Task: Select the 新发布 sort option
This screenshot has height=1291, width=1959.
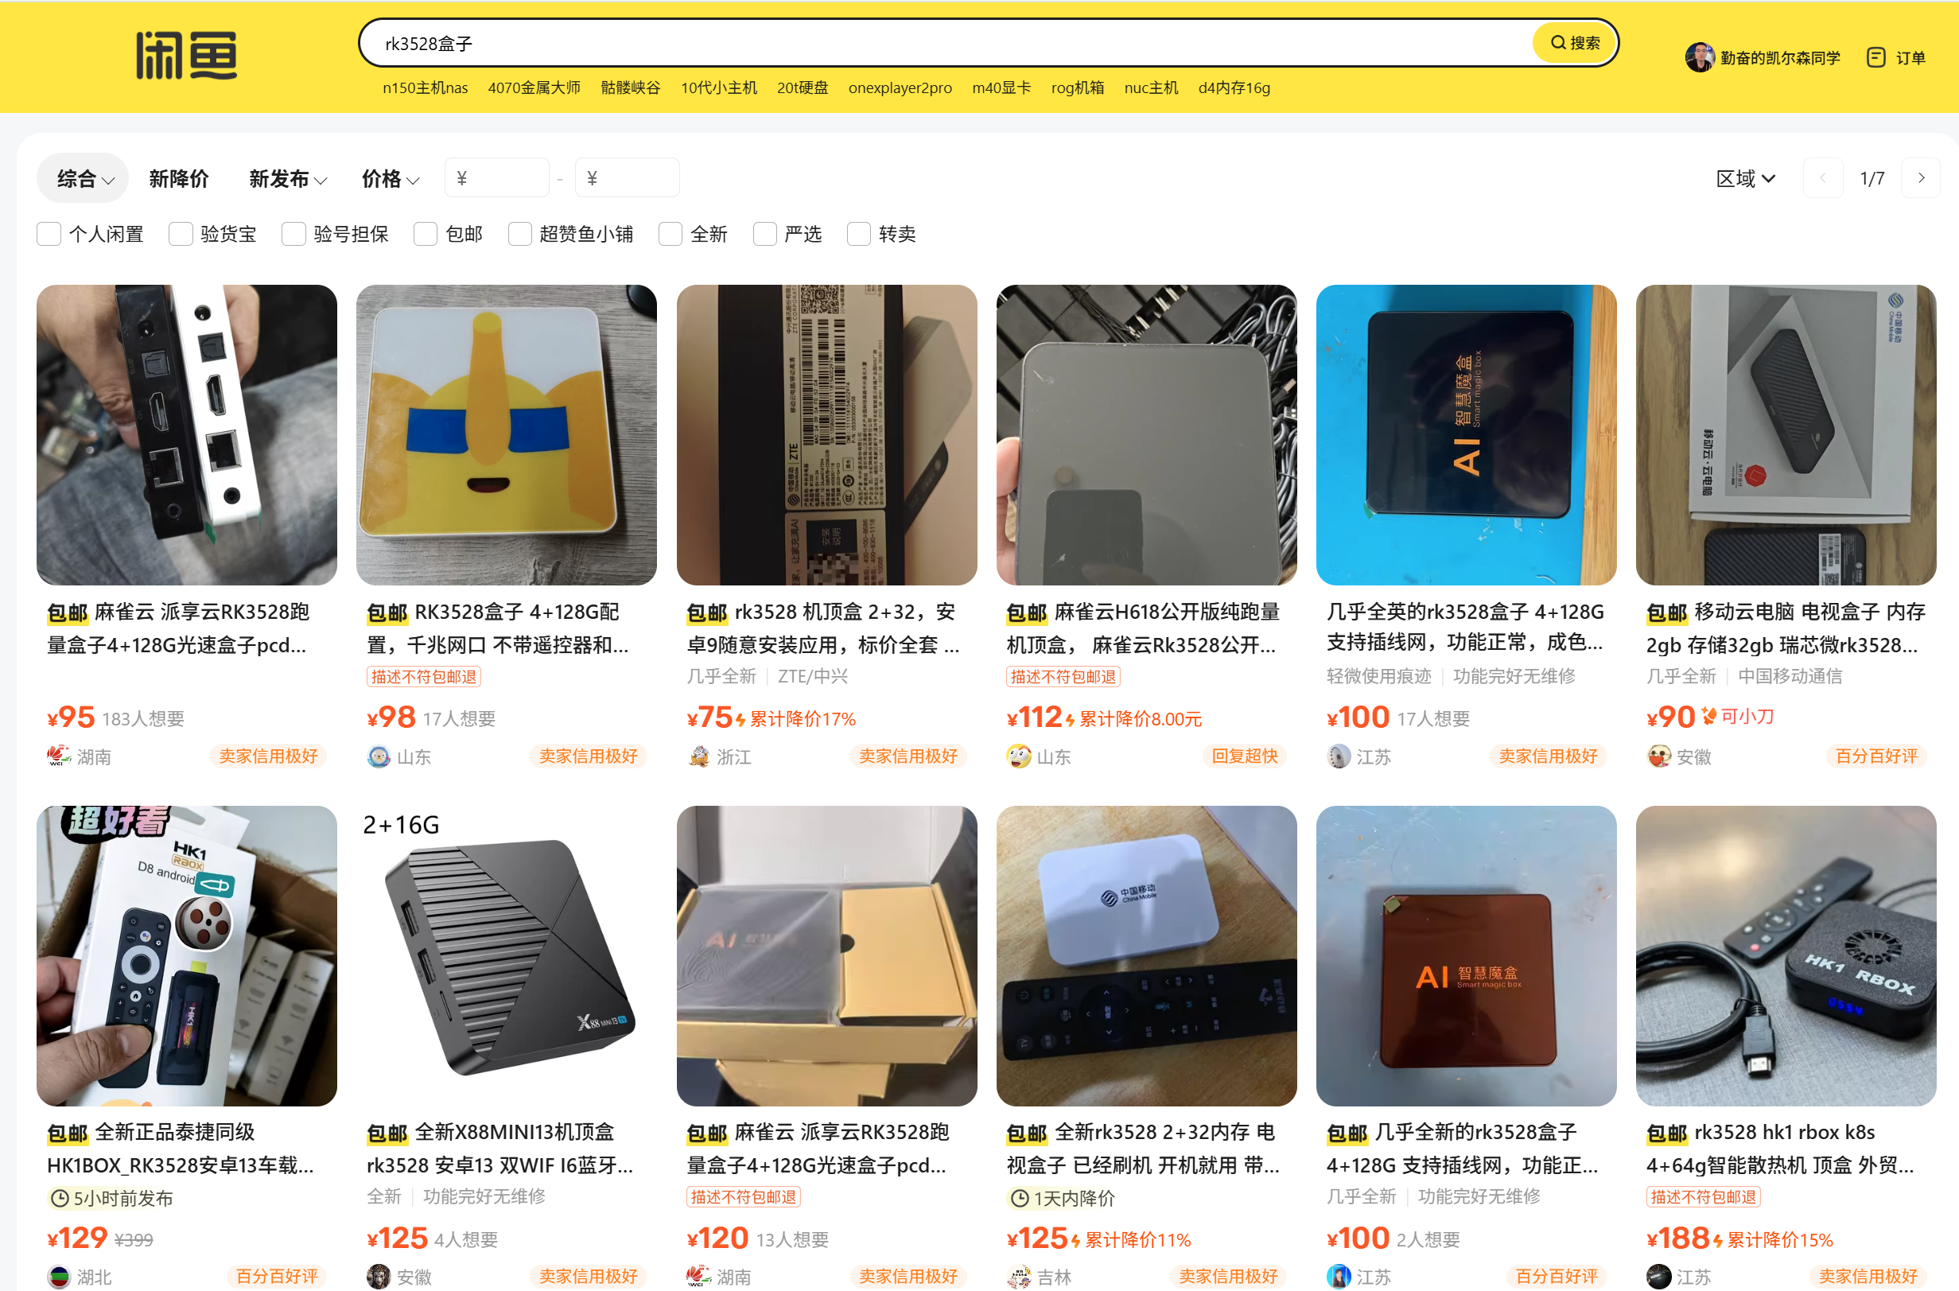Action: (x=287, y=179)
